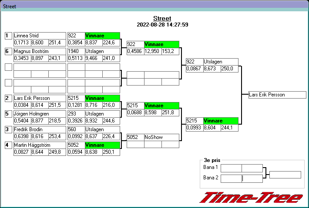
Task: Click the 251,4 speed cell
Action: (57, 43)
